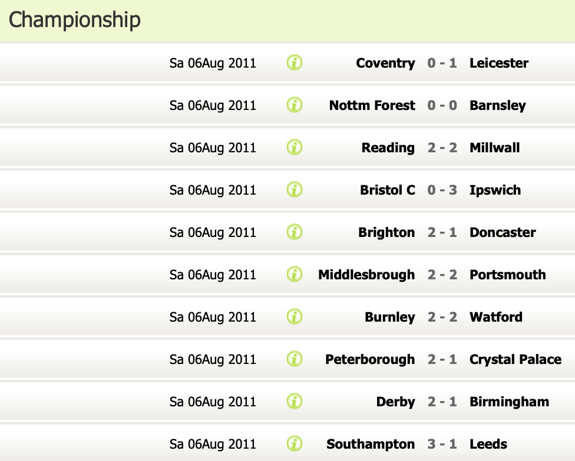
Task: Click the Ipswich team name
Action: click(495, 190)
